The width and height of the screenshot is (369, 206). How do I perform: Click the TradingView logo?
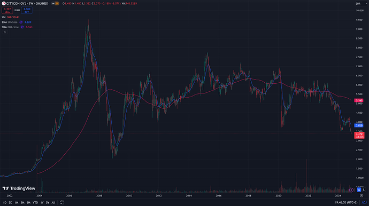tap(19, 188)
